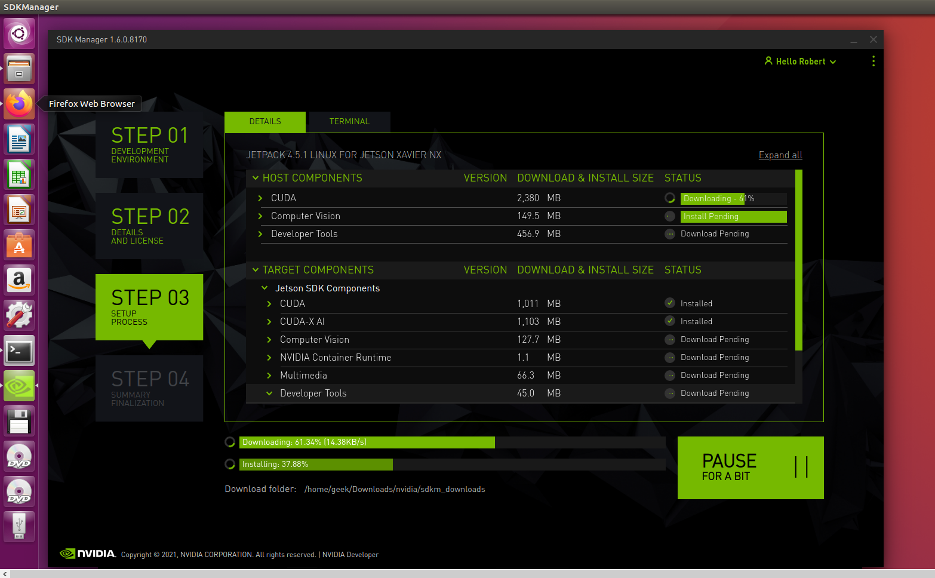Click Computer Vision Install Pending status bar
Screen dimensions: 935x578
(734, 217)
